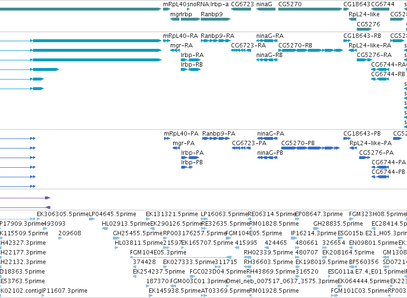Open the CG18643-PB protein feature

pyautogui.click(x=347, y=138)
